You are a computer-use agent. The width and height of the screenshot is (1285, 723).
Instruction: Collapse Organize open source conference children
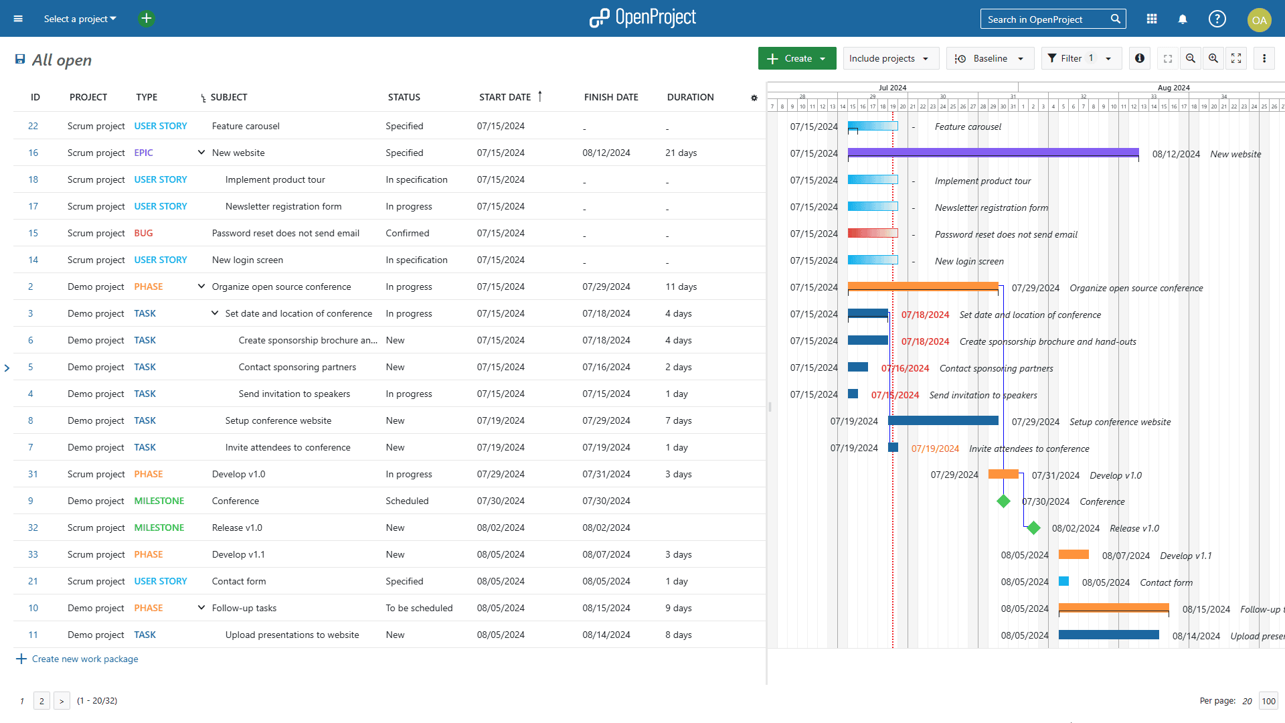coord(201,287)
